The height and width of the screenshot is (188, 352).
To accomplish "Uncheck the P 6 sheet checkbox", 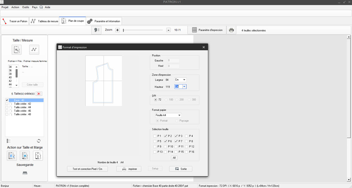I will tap(165, 141).
